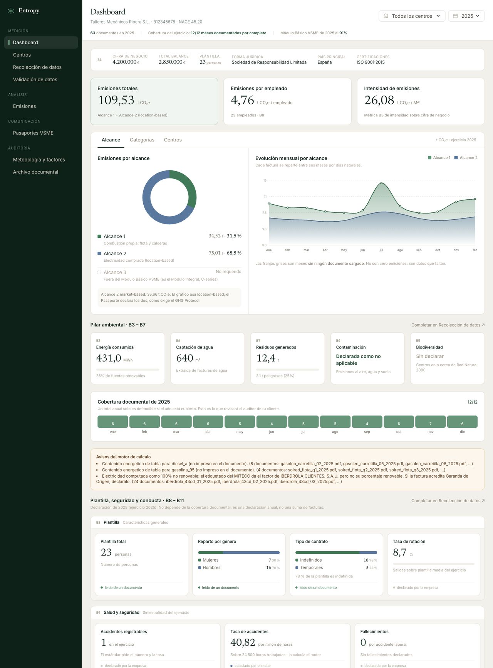Open the Contaminación B4 card
493x668 pixels.
(367, 358)
